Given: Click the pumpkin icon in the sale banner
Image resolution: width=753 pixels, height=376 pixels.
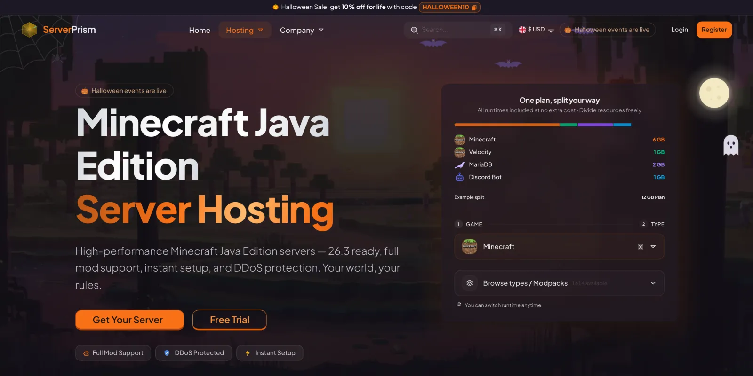Looking at the screenshot, I should coord(276,7).
